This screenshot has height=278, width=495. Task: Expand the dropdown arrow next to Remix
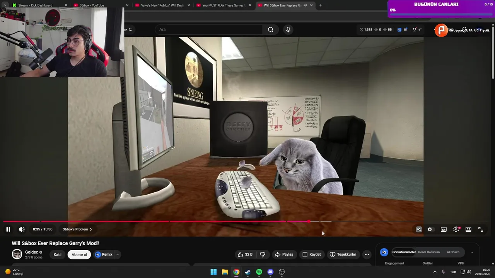pyautogui.click(x=117, y=254)
